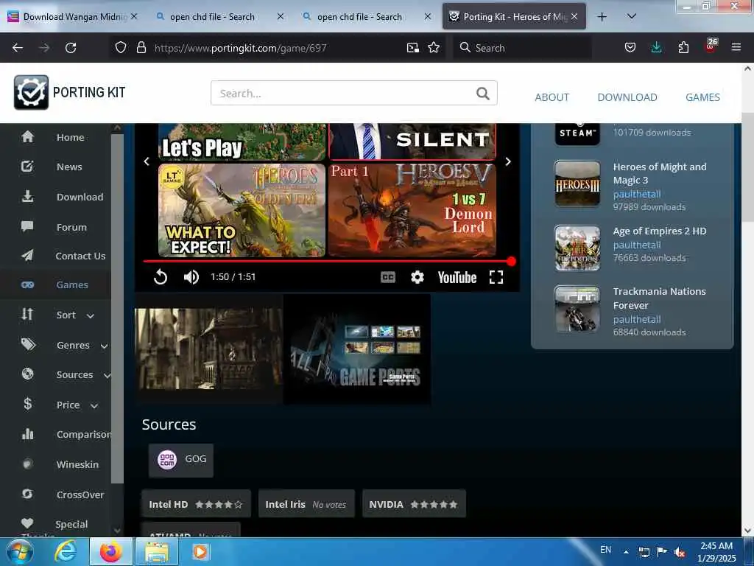Open Age of Empires 2 HD link

[x=660, y=231]
